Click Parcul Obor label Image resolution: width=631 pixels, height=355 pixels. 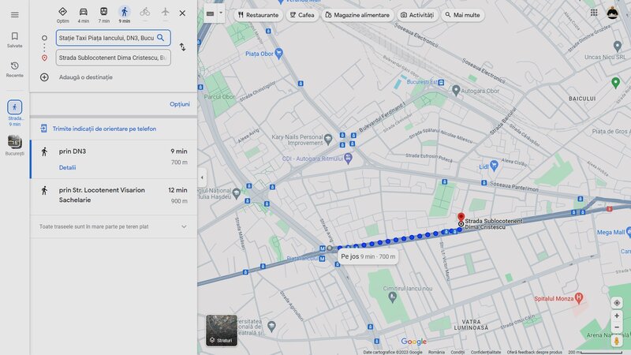(219, 97)
